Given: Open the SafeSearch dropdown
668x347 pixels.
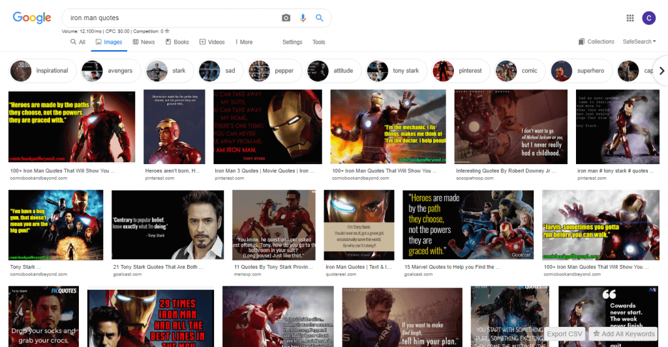Looking at the screenshot, I should [639, 42].
